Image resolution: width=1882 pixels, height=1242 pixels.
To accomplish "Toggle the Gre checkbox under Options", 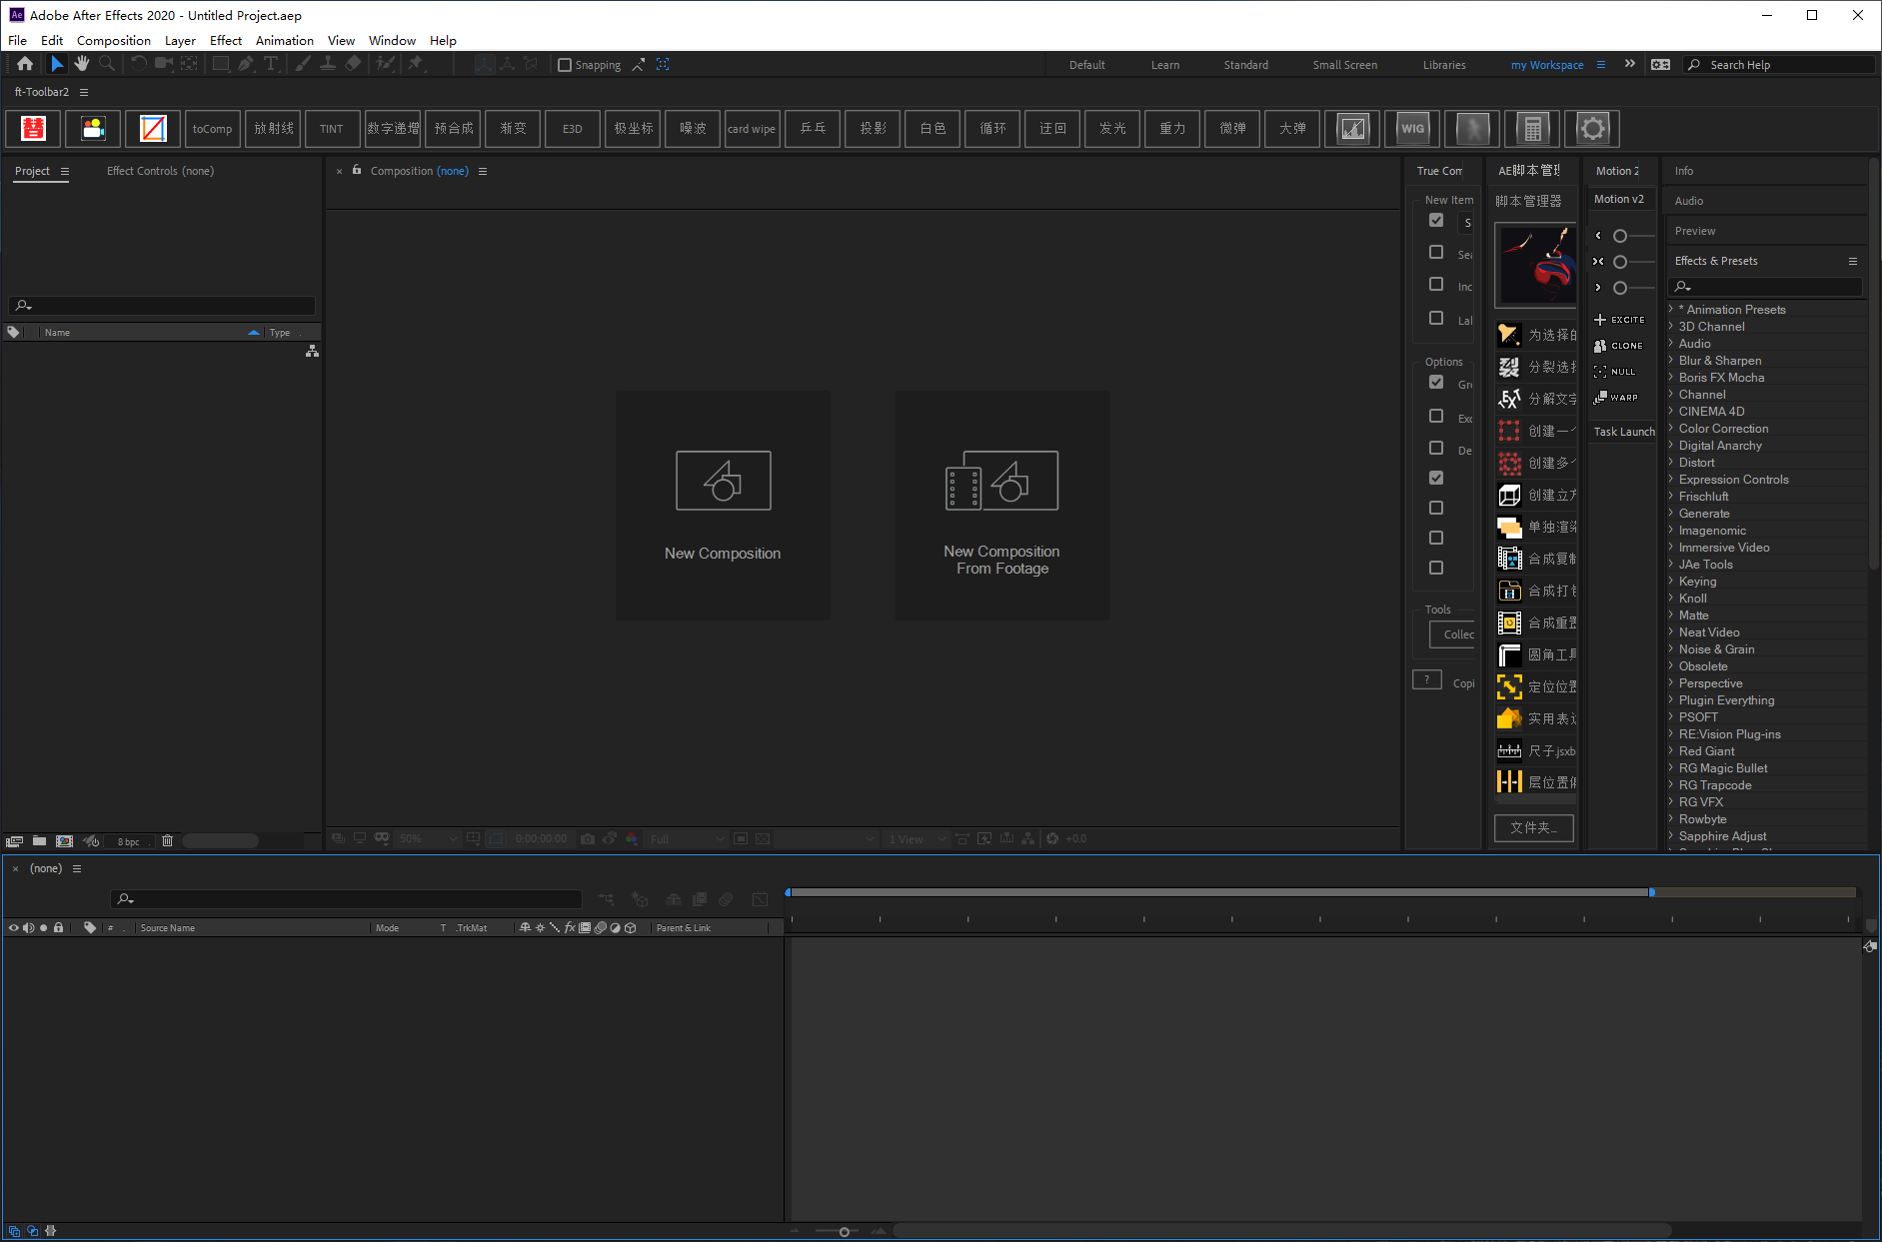I will tap(1436, 383).
